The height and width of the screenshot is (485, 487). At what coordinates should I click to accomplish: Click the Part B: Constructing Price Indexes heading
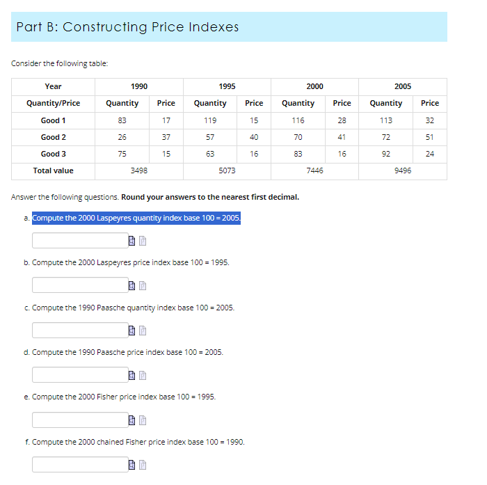point(127,27)
